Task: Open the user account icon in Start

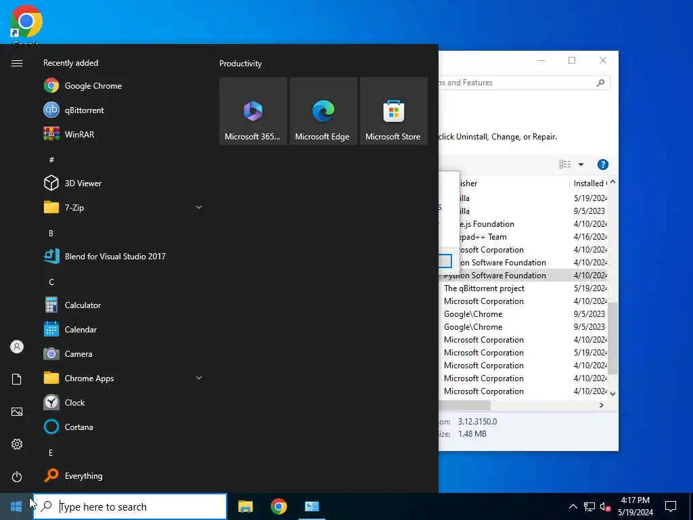Action: (17, 347)
